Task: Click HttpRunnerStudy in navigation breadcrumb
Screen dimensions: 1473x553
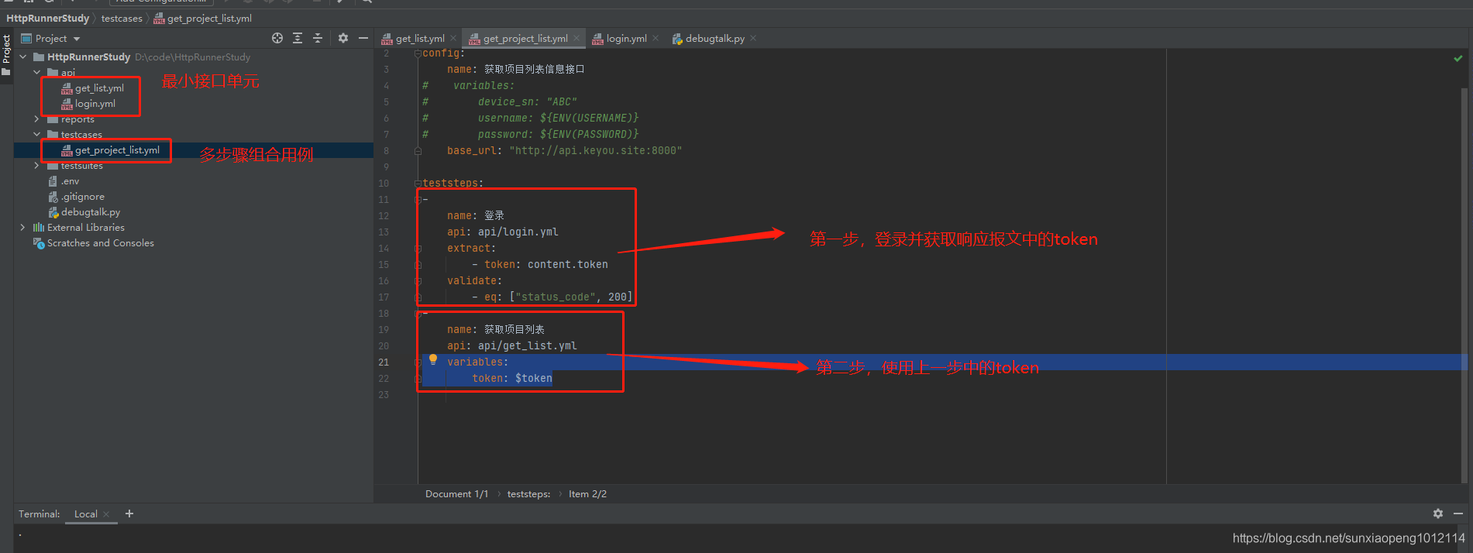Action: [48, 18]
